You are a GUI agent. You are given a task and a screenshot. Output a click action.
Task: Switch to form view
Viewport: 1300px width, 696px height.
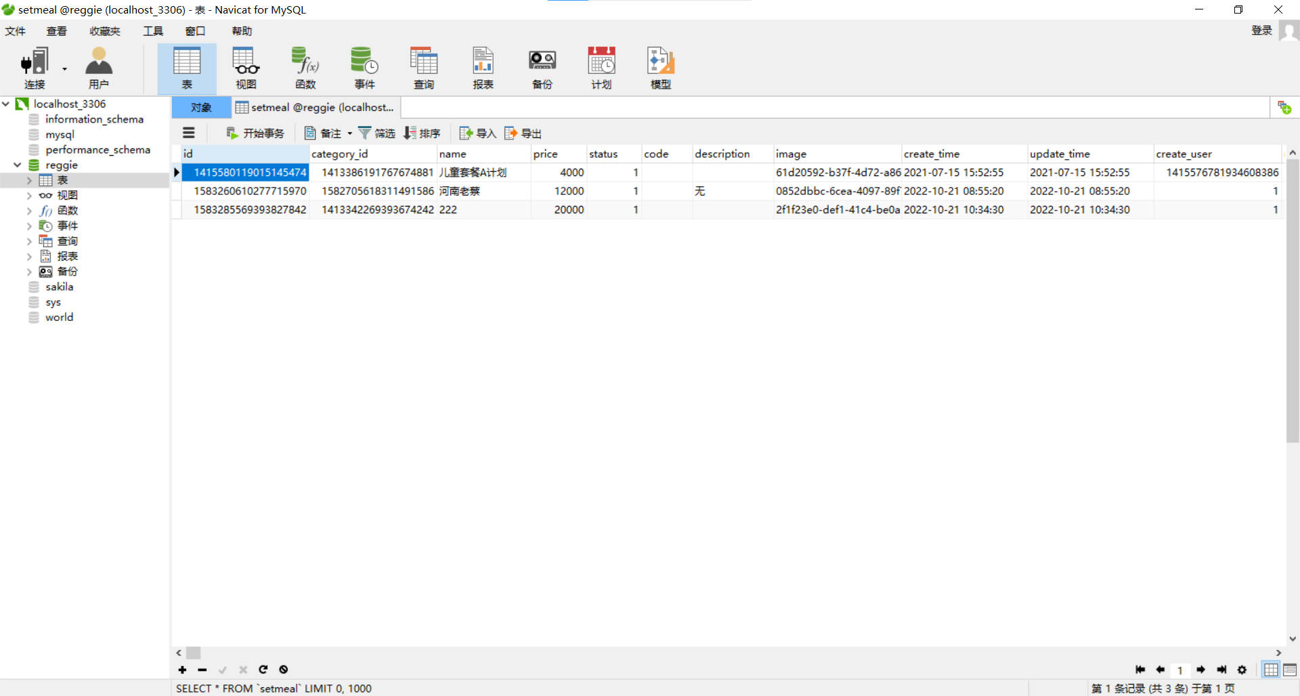pyautogui.click(x=1289, y=670)
